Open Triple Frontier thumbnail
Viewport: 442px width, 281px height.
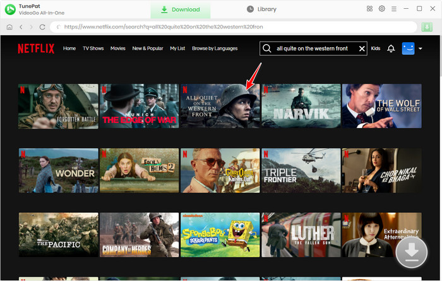click(301, 171)
